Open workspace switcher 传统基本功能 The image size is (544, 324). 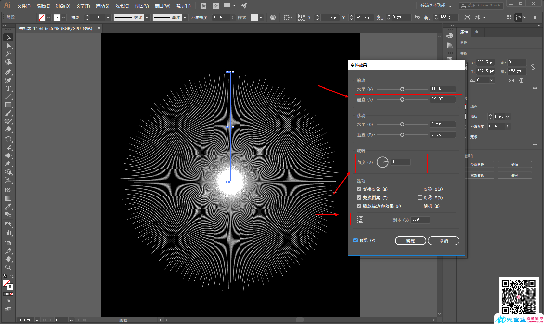pos(436,5)
